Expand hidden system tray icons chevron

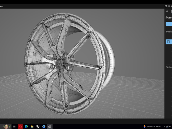(164, 126)
